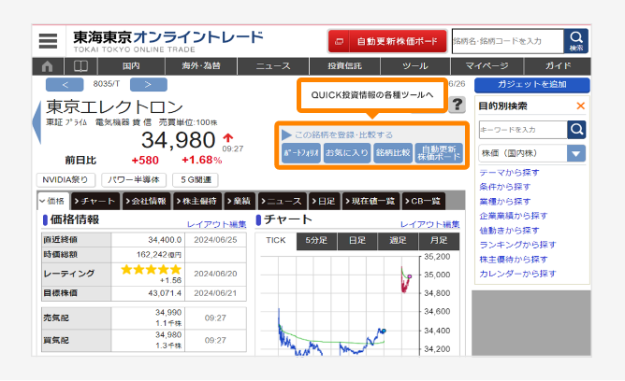Image resolution: width=625 pixels, height=381 pixels.
Task: Open the book/manual icon in navigation bar
Action: pyautogui.click(x=80, y=66)
